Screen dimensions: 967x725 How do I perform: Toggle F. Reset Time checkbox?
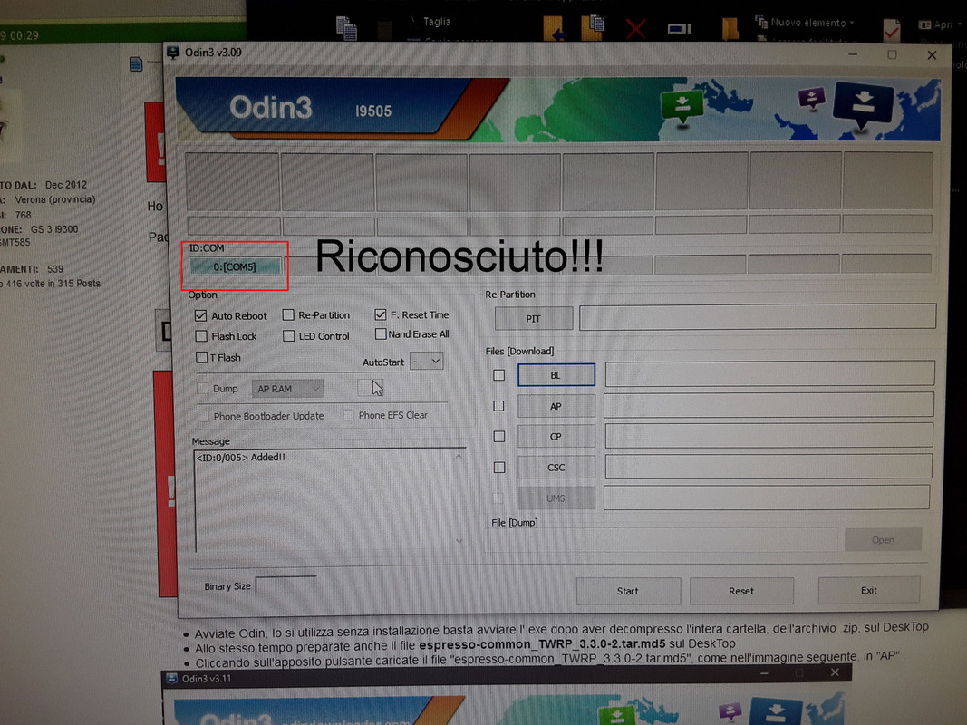pyautogui.click(x=381, y=314)
